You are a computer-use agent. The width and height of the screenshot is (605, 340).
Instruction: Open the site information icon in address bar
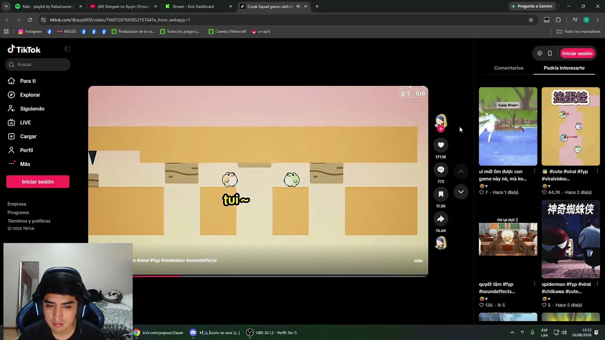[43, 20]
